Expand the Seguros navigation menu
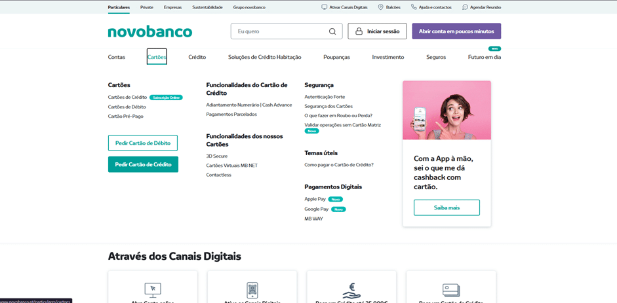This screenshot has height=303, width=617. click(x=435, y=57)
